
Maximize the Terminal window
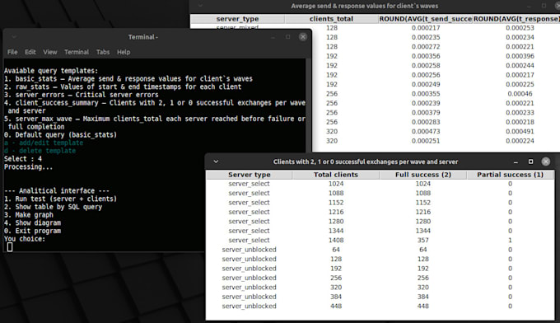(288, 37)
